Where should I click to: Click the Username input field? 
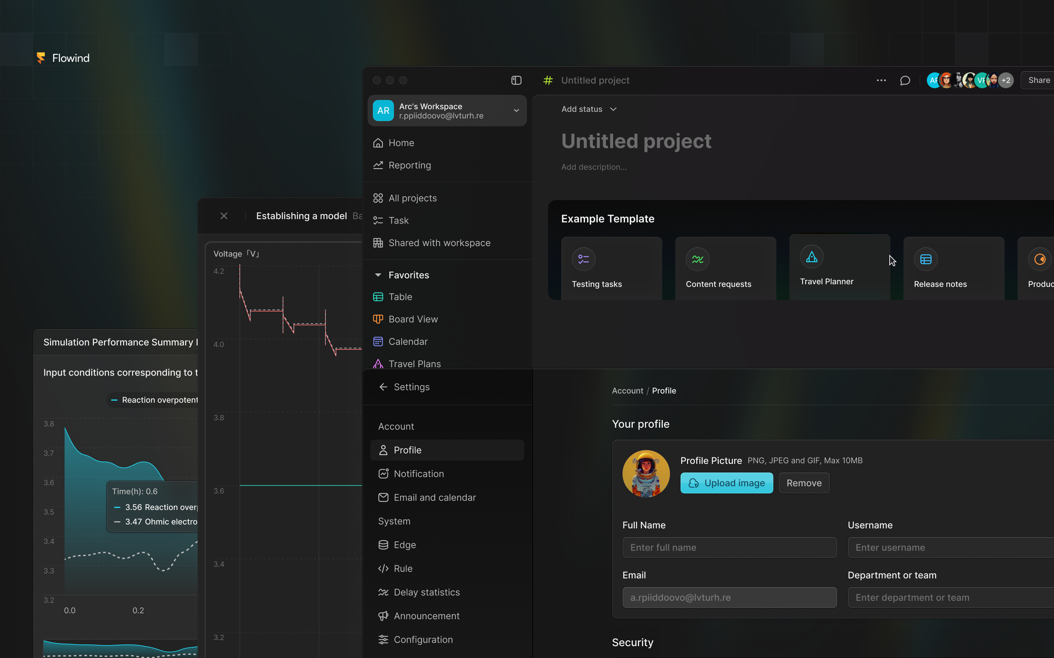(x=951, y=547)
